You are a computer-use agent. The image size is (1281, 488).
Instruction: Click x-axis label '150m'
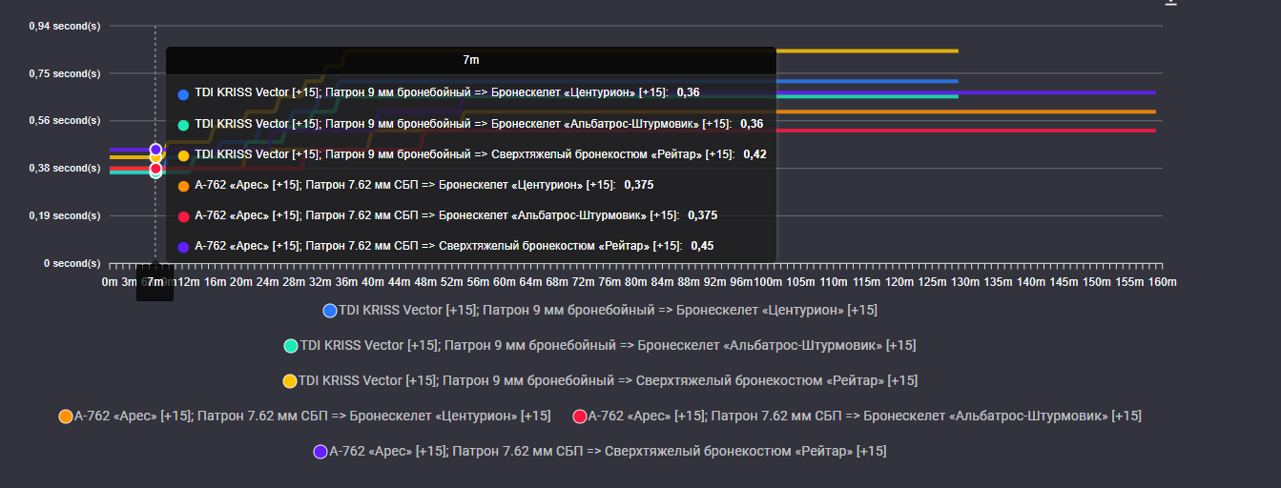point(1097,283)
